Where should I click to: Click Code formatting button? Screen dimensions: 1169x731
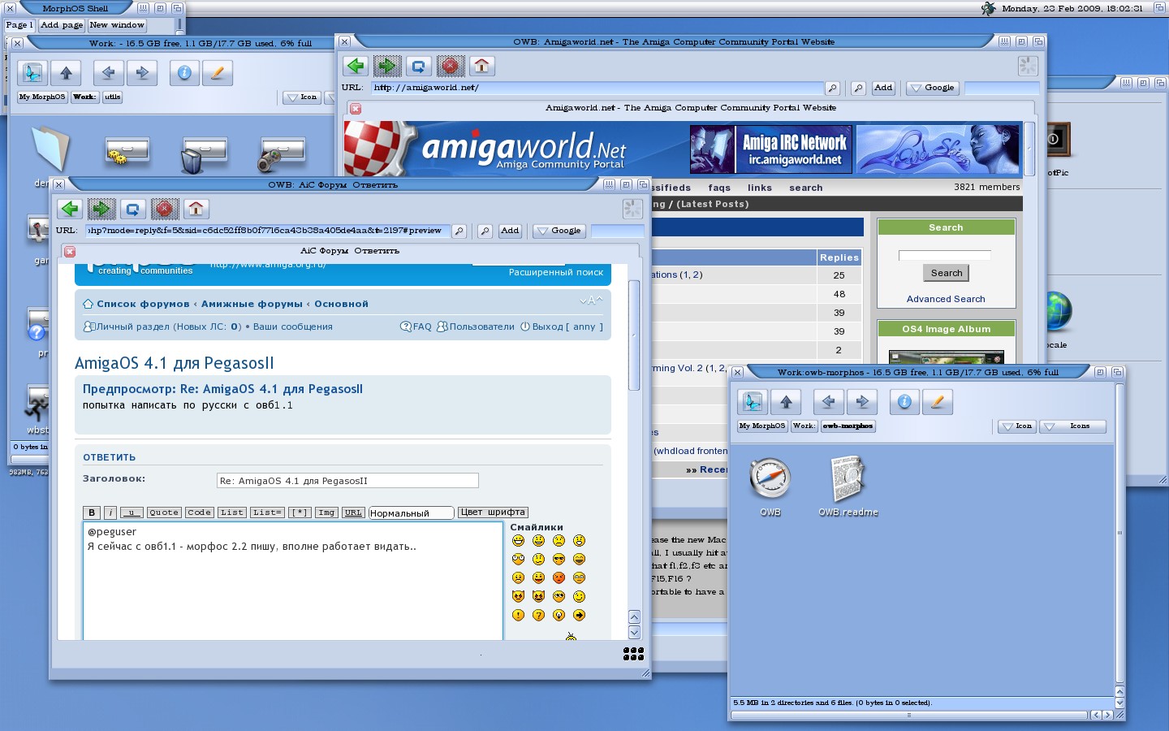click(199, 513)
